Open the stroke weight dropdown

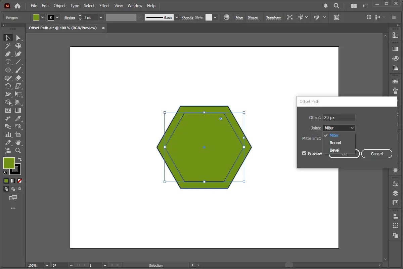coord(101,17)
